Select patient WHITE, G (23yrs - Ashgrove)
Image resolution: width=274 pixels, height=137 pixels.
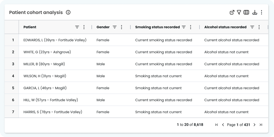click(x=47, y=52)
